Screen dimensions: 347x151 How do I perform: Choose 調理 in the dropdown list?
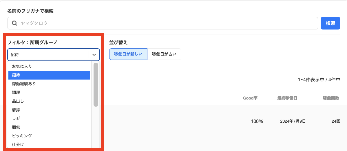pyautogui.click(x=49, y=92)
